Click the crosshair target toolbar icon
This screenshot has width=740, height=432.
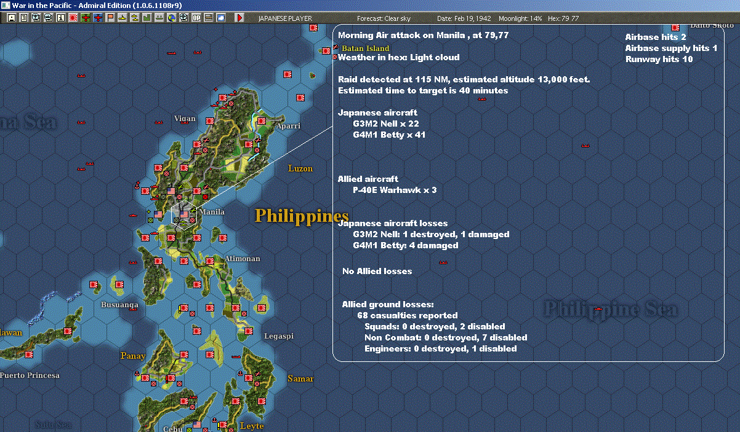point(184,18)
